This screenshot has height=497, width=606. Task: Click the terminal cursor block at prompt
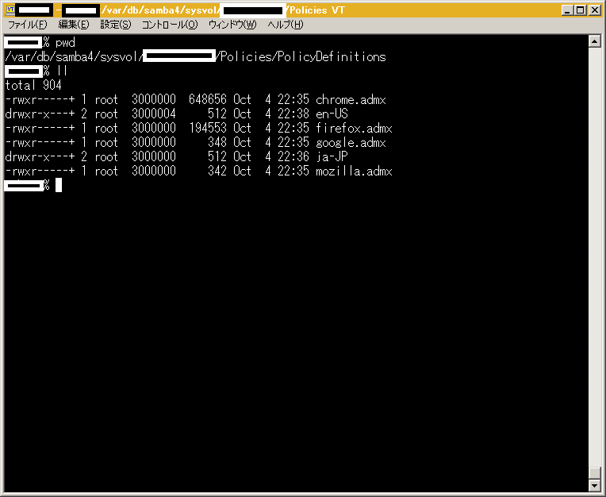[59, 185]
